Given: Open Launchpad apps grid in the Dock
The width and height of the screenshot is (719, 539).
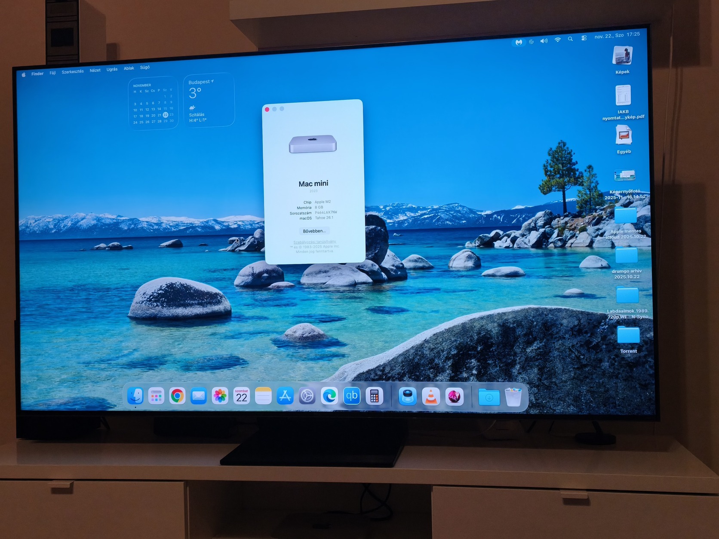Looking at the screenshot, I should pyautogui.click(x=156, y=396).
